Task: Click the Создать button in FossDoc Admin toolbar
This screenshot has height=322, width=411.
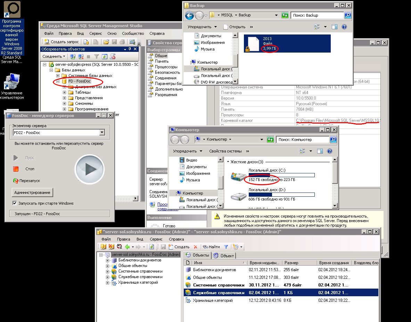Action: click(x=179, y=246)
